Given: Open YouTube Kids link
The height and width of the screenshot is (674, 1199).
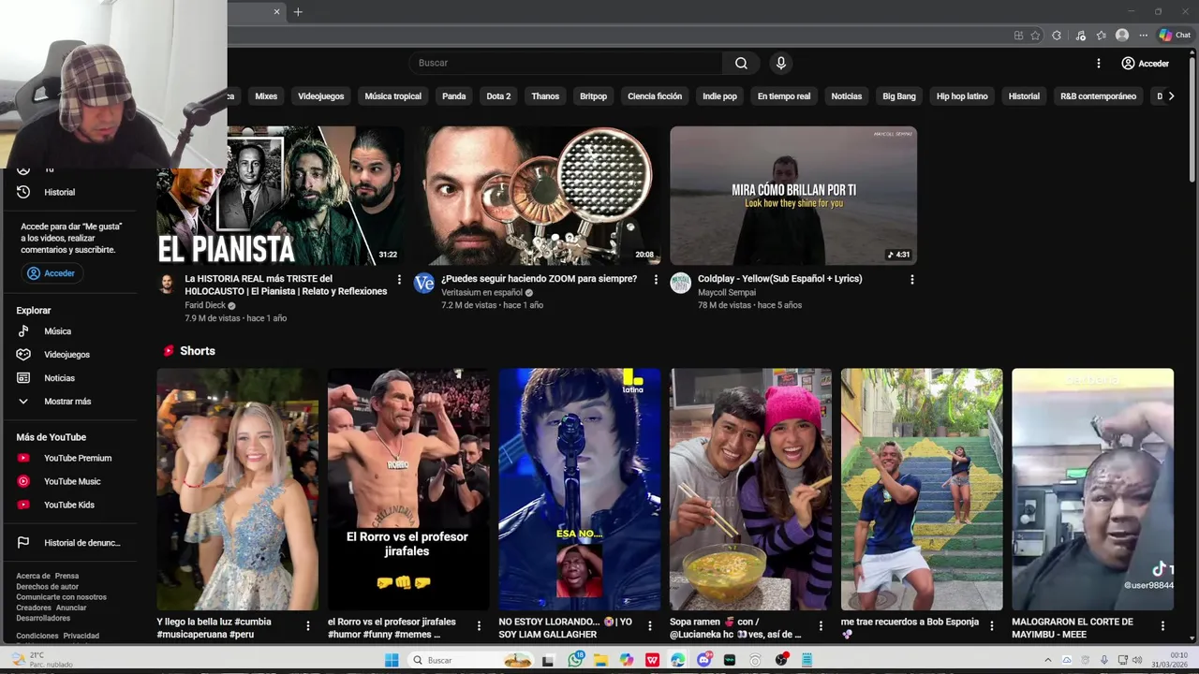Looking at the screenshot, I should (68, 505).
